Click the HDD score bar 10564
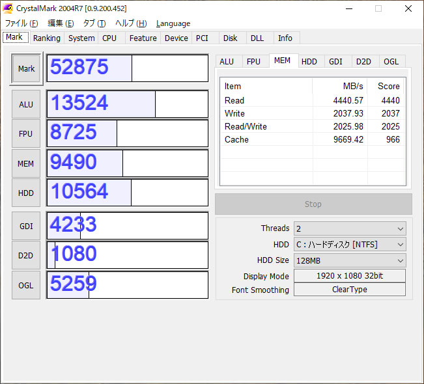The image size is (424, 384). (x=128, y=193)
